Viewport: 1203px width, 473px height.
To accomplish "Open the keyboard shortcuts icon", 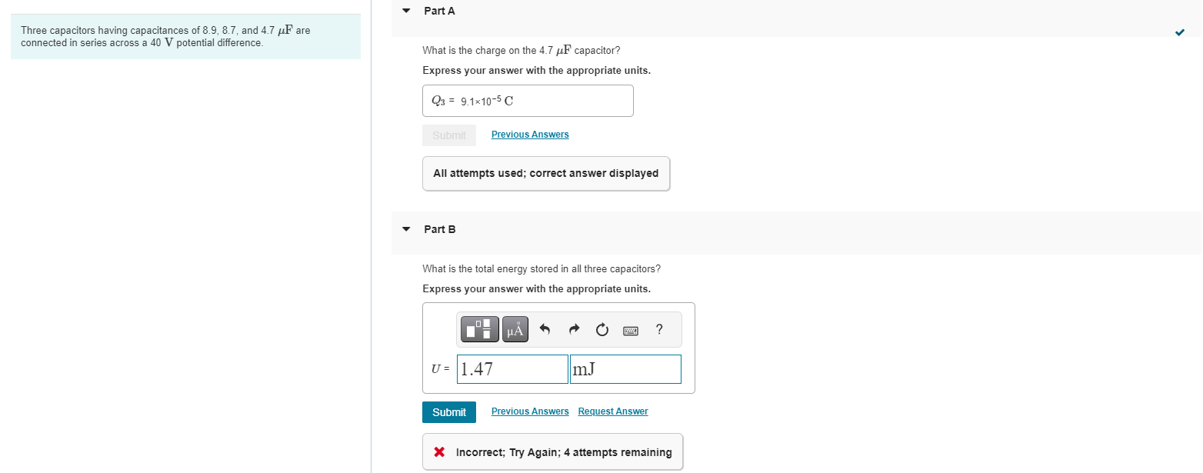I will click(631, 329).
